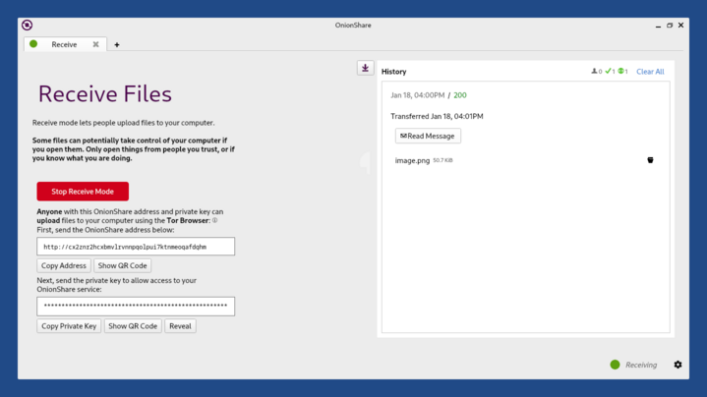
Task: Click the History heading
Action: (393, 71)
